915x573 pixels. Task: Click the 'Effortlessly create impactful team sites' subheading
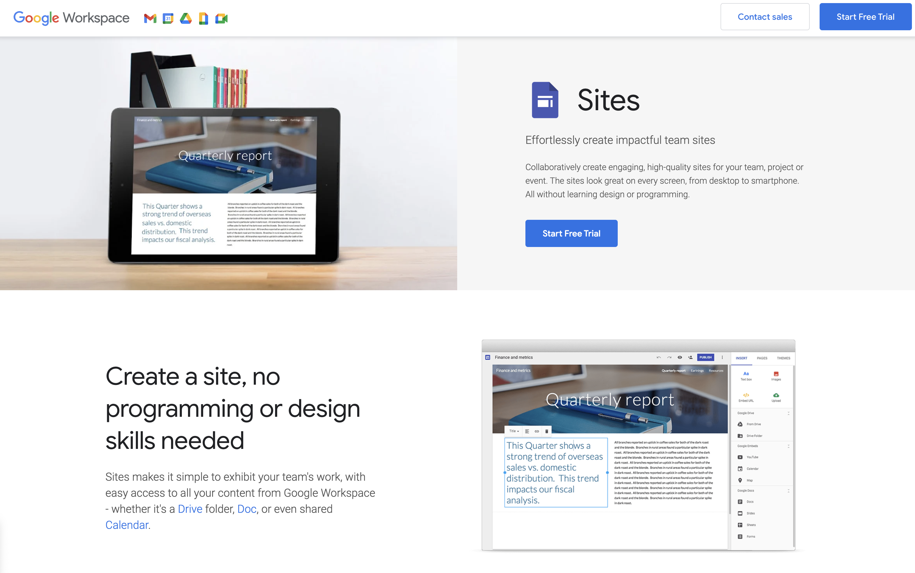(x=620, y=140)
